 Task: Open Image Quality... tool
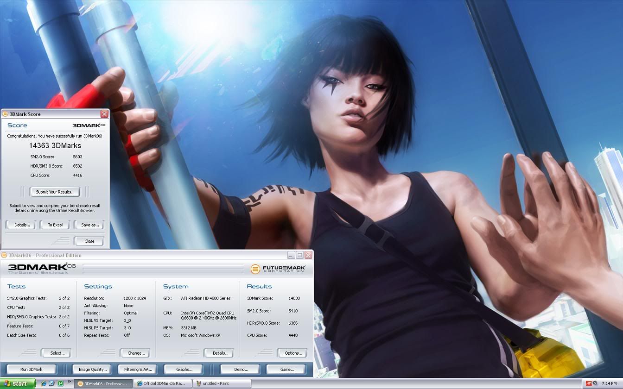pyautogui.click(x=92, y=369)
